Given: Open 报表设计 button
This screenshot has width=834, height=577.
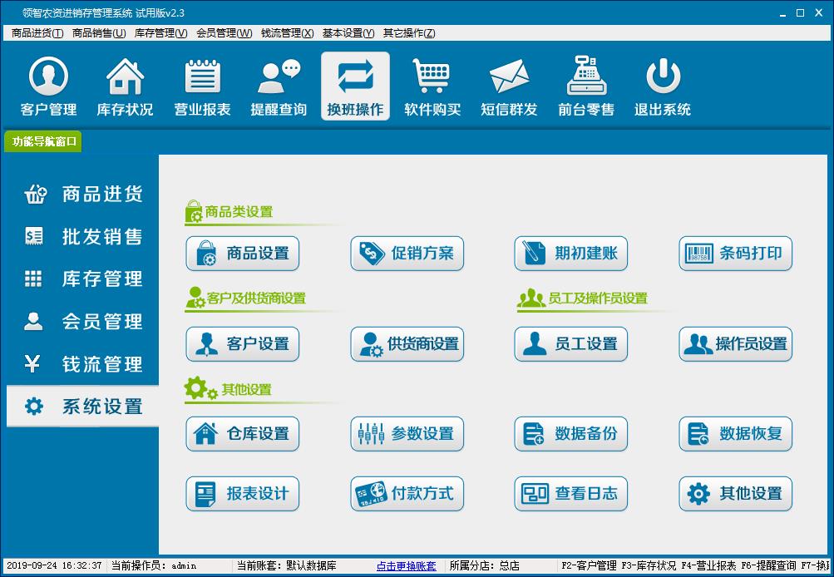Looking at the screenshot, I should [x=243, y=494].
